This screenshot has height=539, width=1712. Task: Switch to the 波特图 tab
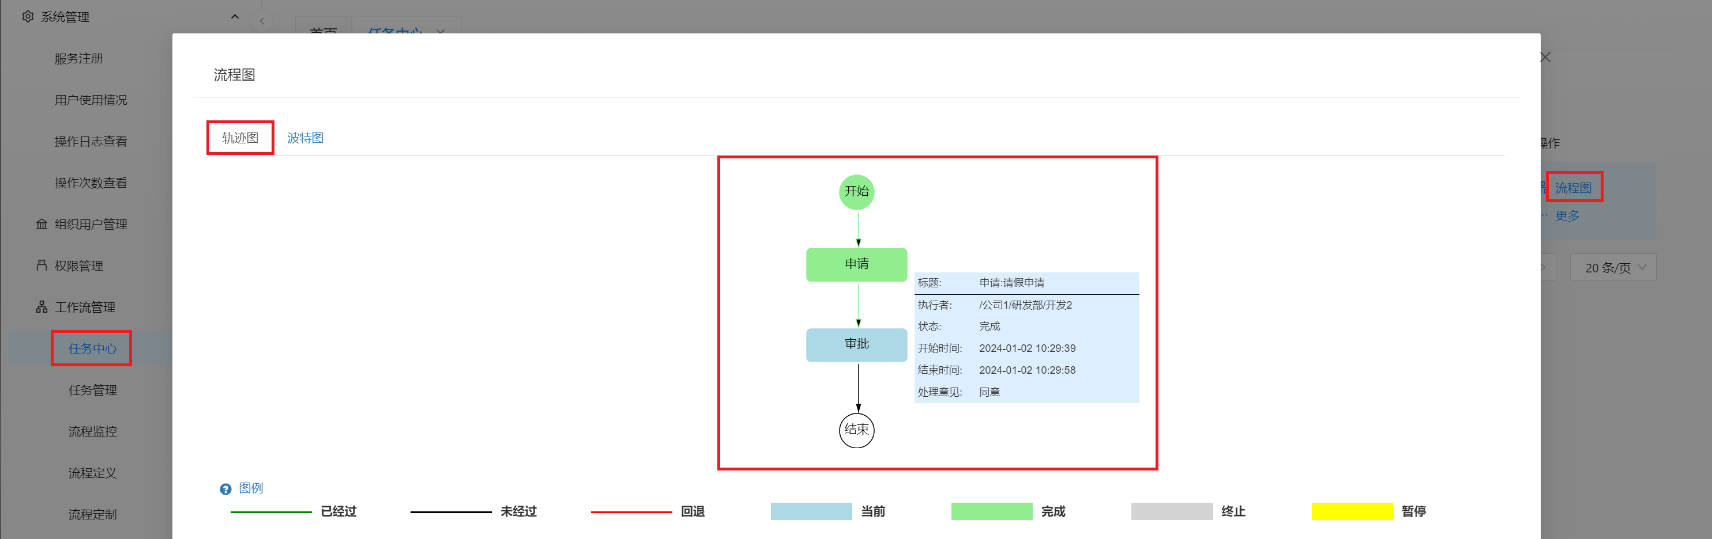tap(305, 138)
